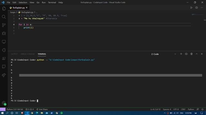Create a new terminal with plus icon
The height and width of the screenshot is (115, 206).
click(x=181, y=54)
